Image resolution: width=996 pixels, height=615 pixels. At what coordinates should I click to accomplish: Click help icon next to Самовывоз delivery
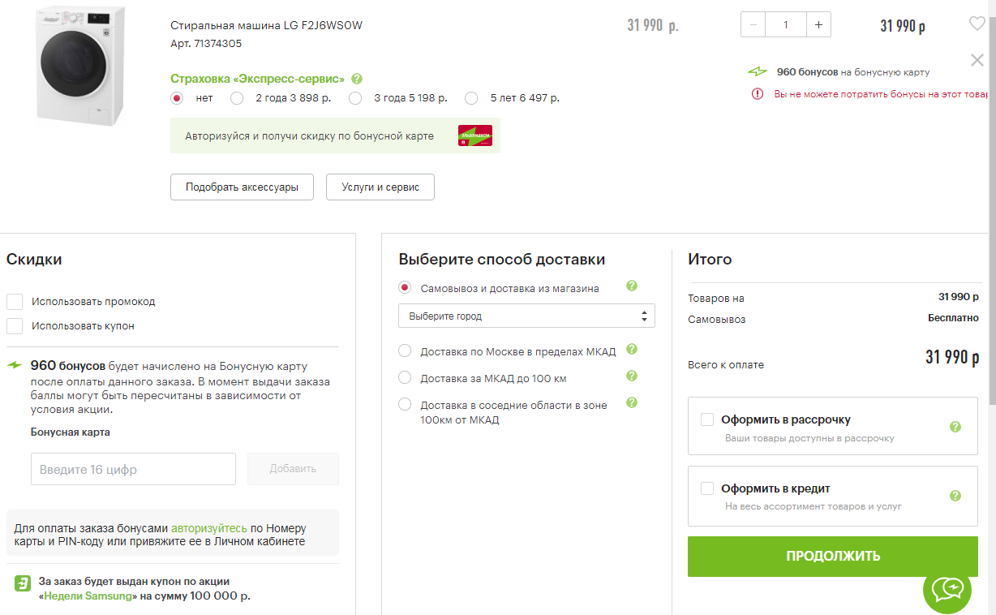pyautogui.click(x=632, y=286)
